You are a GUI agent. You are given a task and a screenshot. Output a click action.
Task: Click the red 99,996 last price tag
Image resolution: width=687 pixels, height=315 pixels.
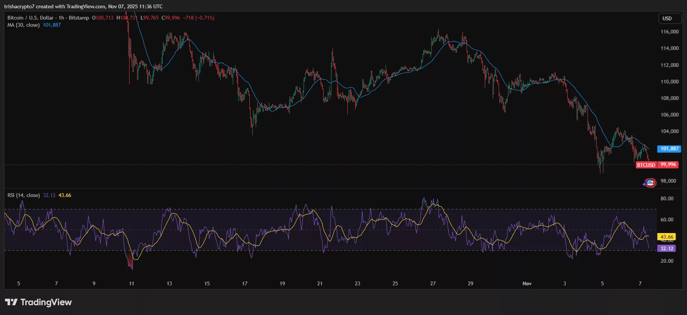click(x=668, y=165)
